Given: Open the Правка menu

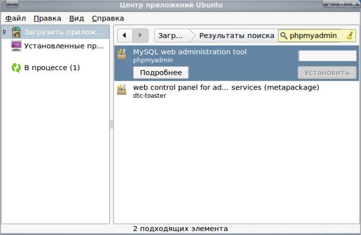Looking at the screenshot, I should 47,18.
